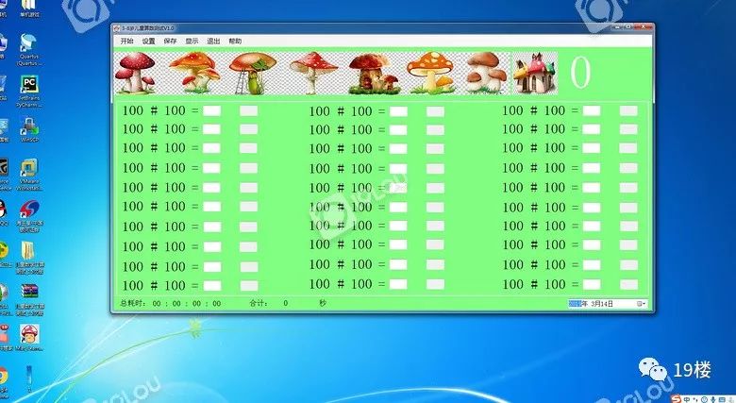
Task: Open the 设置 menu
Action: (x=148, y=41)
